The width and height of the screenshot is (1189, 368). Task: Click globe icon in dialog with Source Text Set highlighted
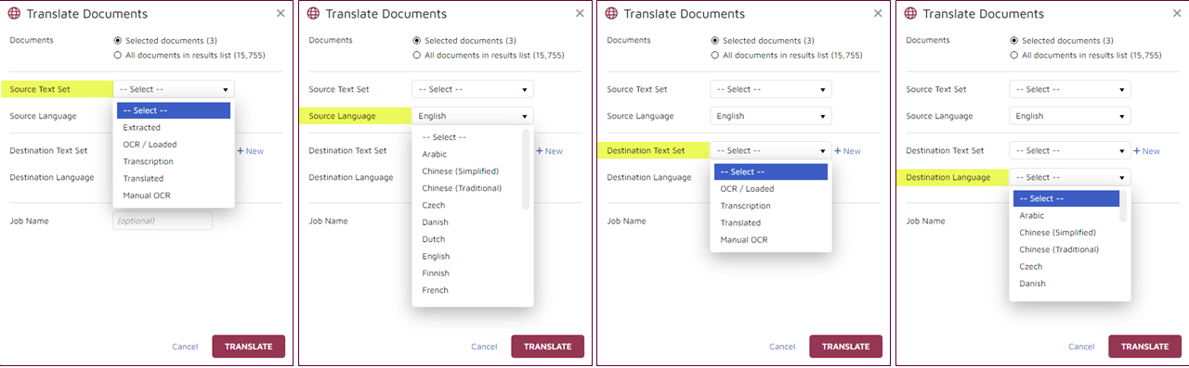coord(14,14)
